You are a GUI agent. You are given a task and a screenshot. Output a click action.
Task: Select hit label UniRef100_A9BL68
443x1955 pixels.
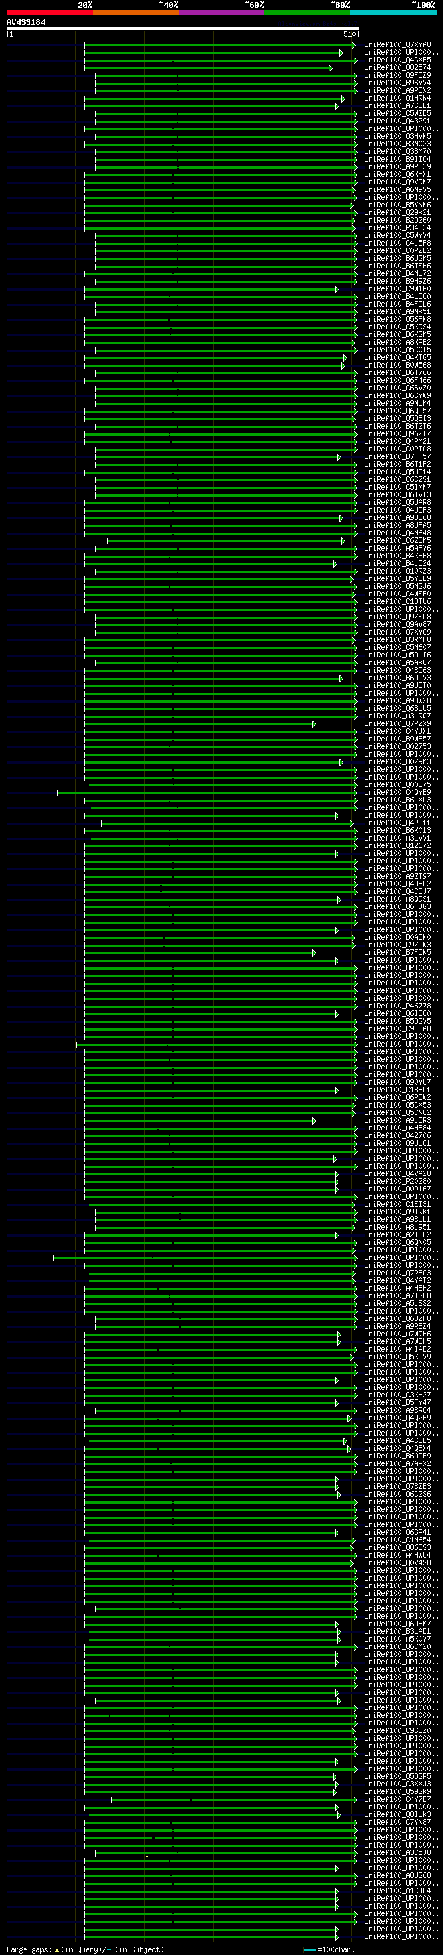click(x=397, y=517)
